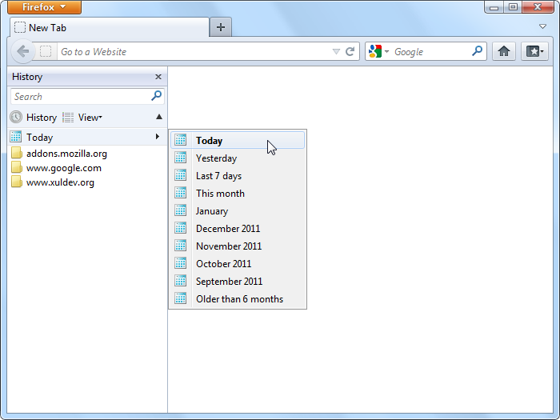The image size is (560, 420).
Task: Open the Bookmarks menu button
Action: [x=534, y=51]
